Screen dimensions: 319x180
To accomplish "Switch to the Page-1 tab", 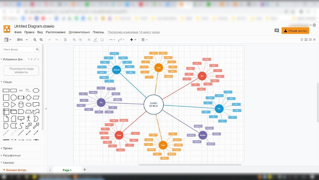I will [x=67, y=170].
